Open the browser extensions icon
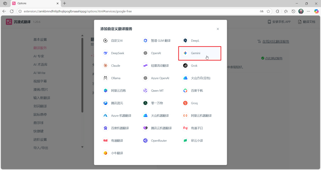 click(277, 11)
